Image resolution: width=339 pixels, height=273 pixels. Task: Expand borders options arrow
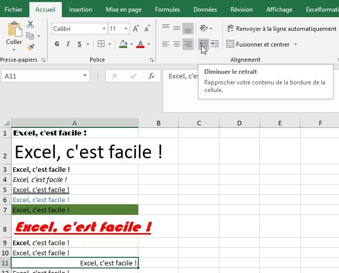(x=109, y=44)
